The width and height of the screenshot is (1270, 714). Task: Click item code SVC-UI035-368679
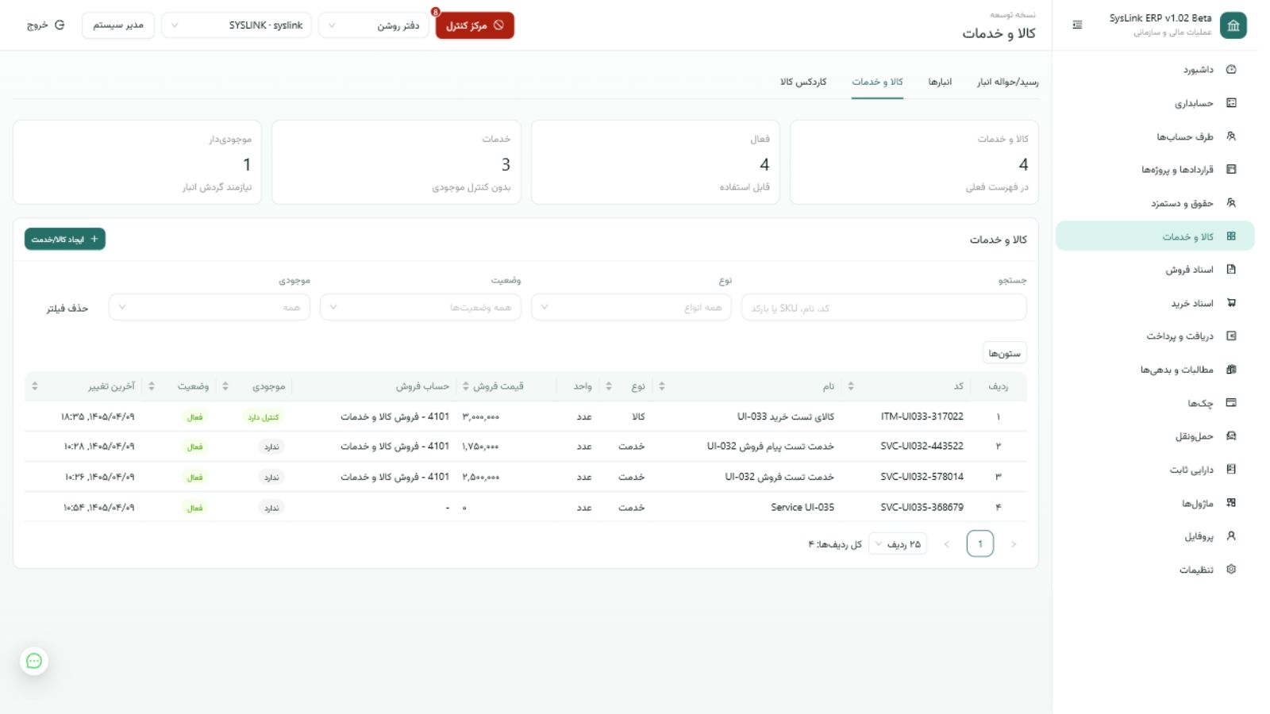click(x=922, y=507)
